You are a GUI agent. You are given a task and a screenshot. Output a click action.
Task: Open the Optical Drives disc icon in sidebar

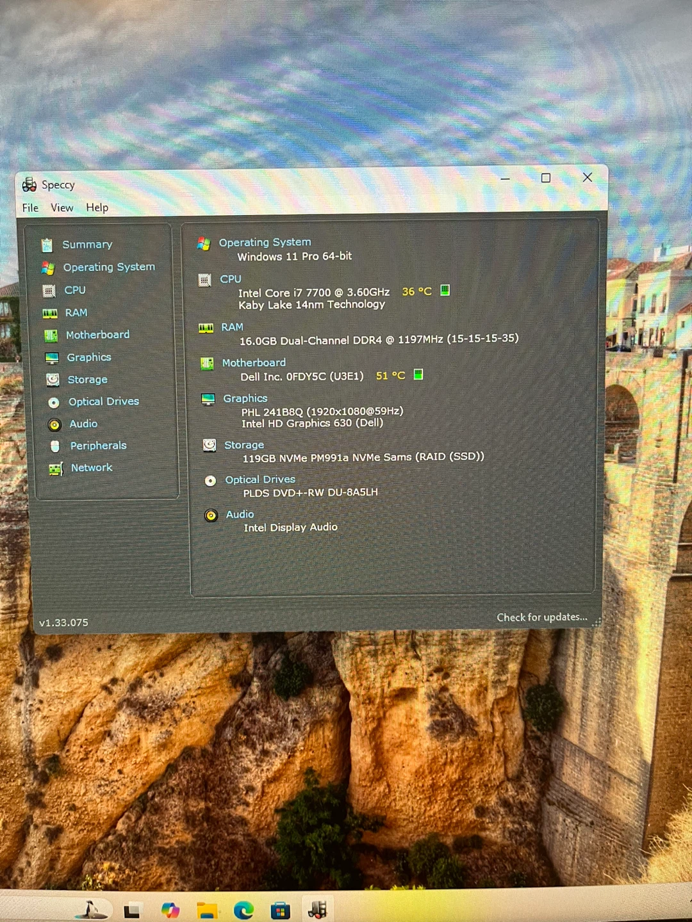(54, 402)
